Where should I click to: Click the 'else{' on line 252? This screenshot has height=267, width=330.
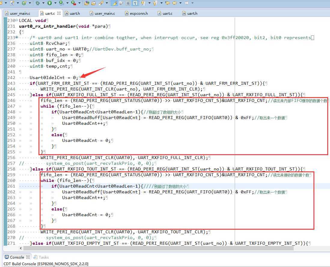click(58, 135)
